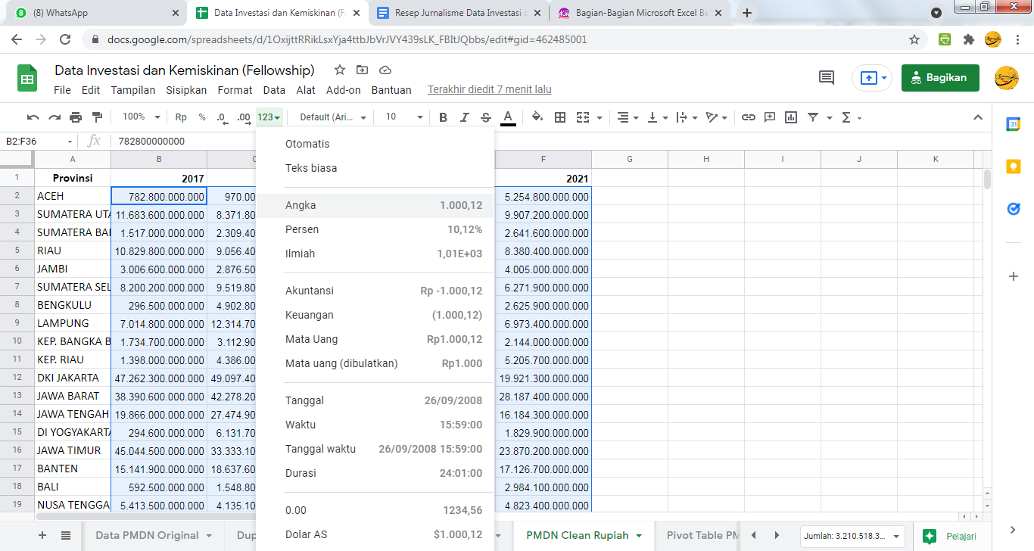Open the text color picker
The image size is (1034, 551).
(508, 117)
